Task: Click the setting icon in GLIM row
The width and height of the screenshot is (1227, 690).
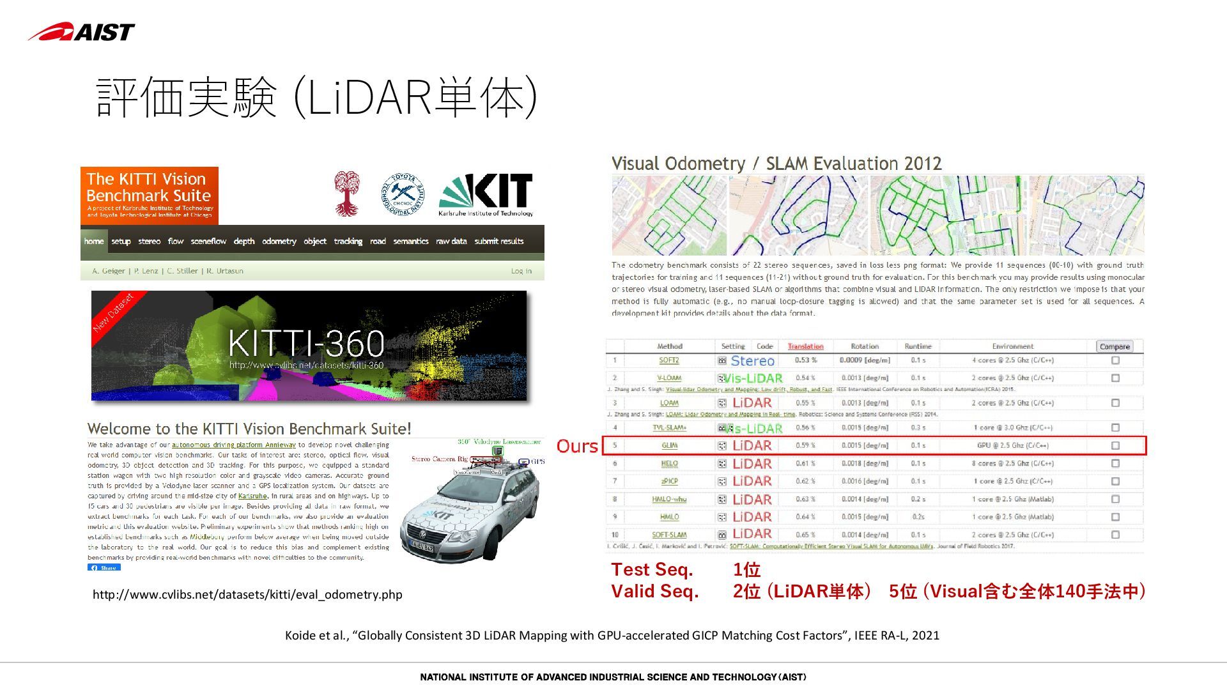Action: point(722,445)
